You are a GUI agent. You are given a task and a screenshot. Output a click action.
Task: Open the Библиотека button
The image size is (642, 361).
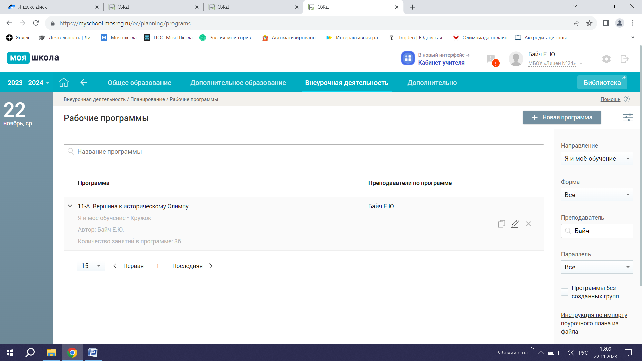602,82
